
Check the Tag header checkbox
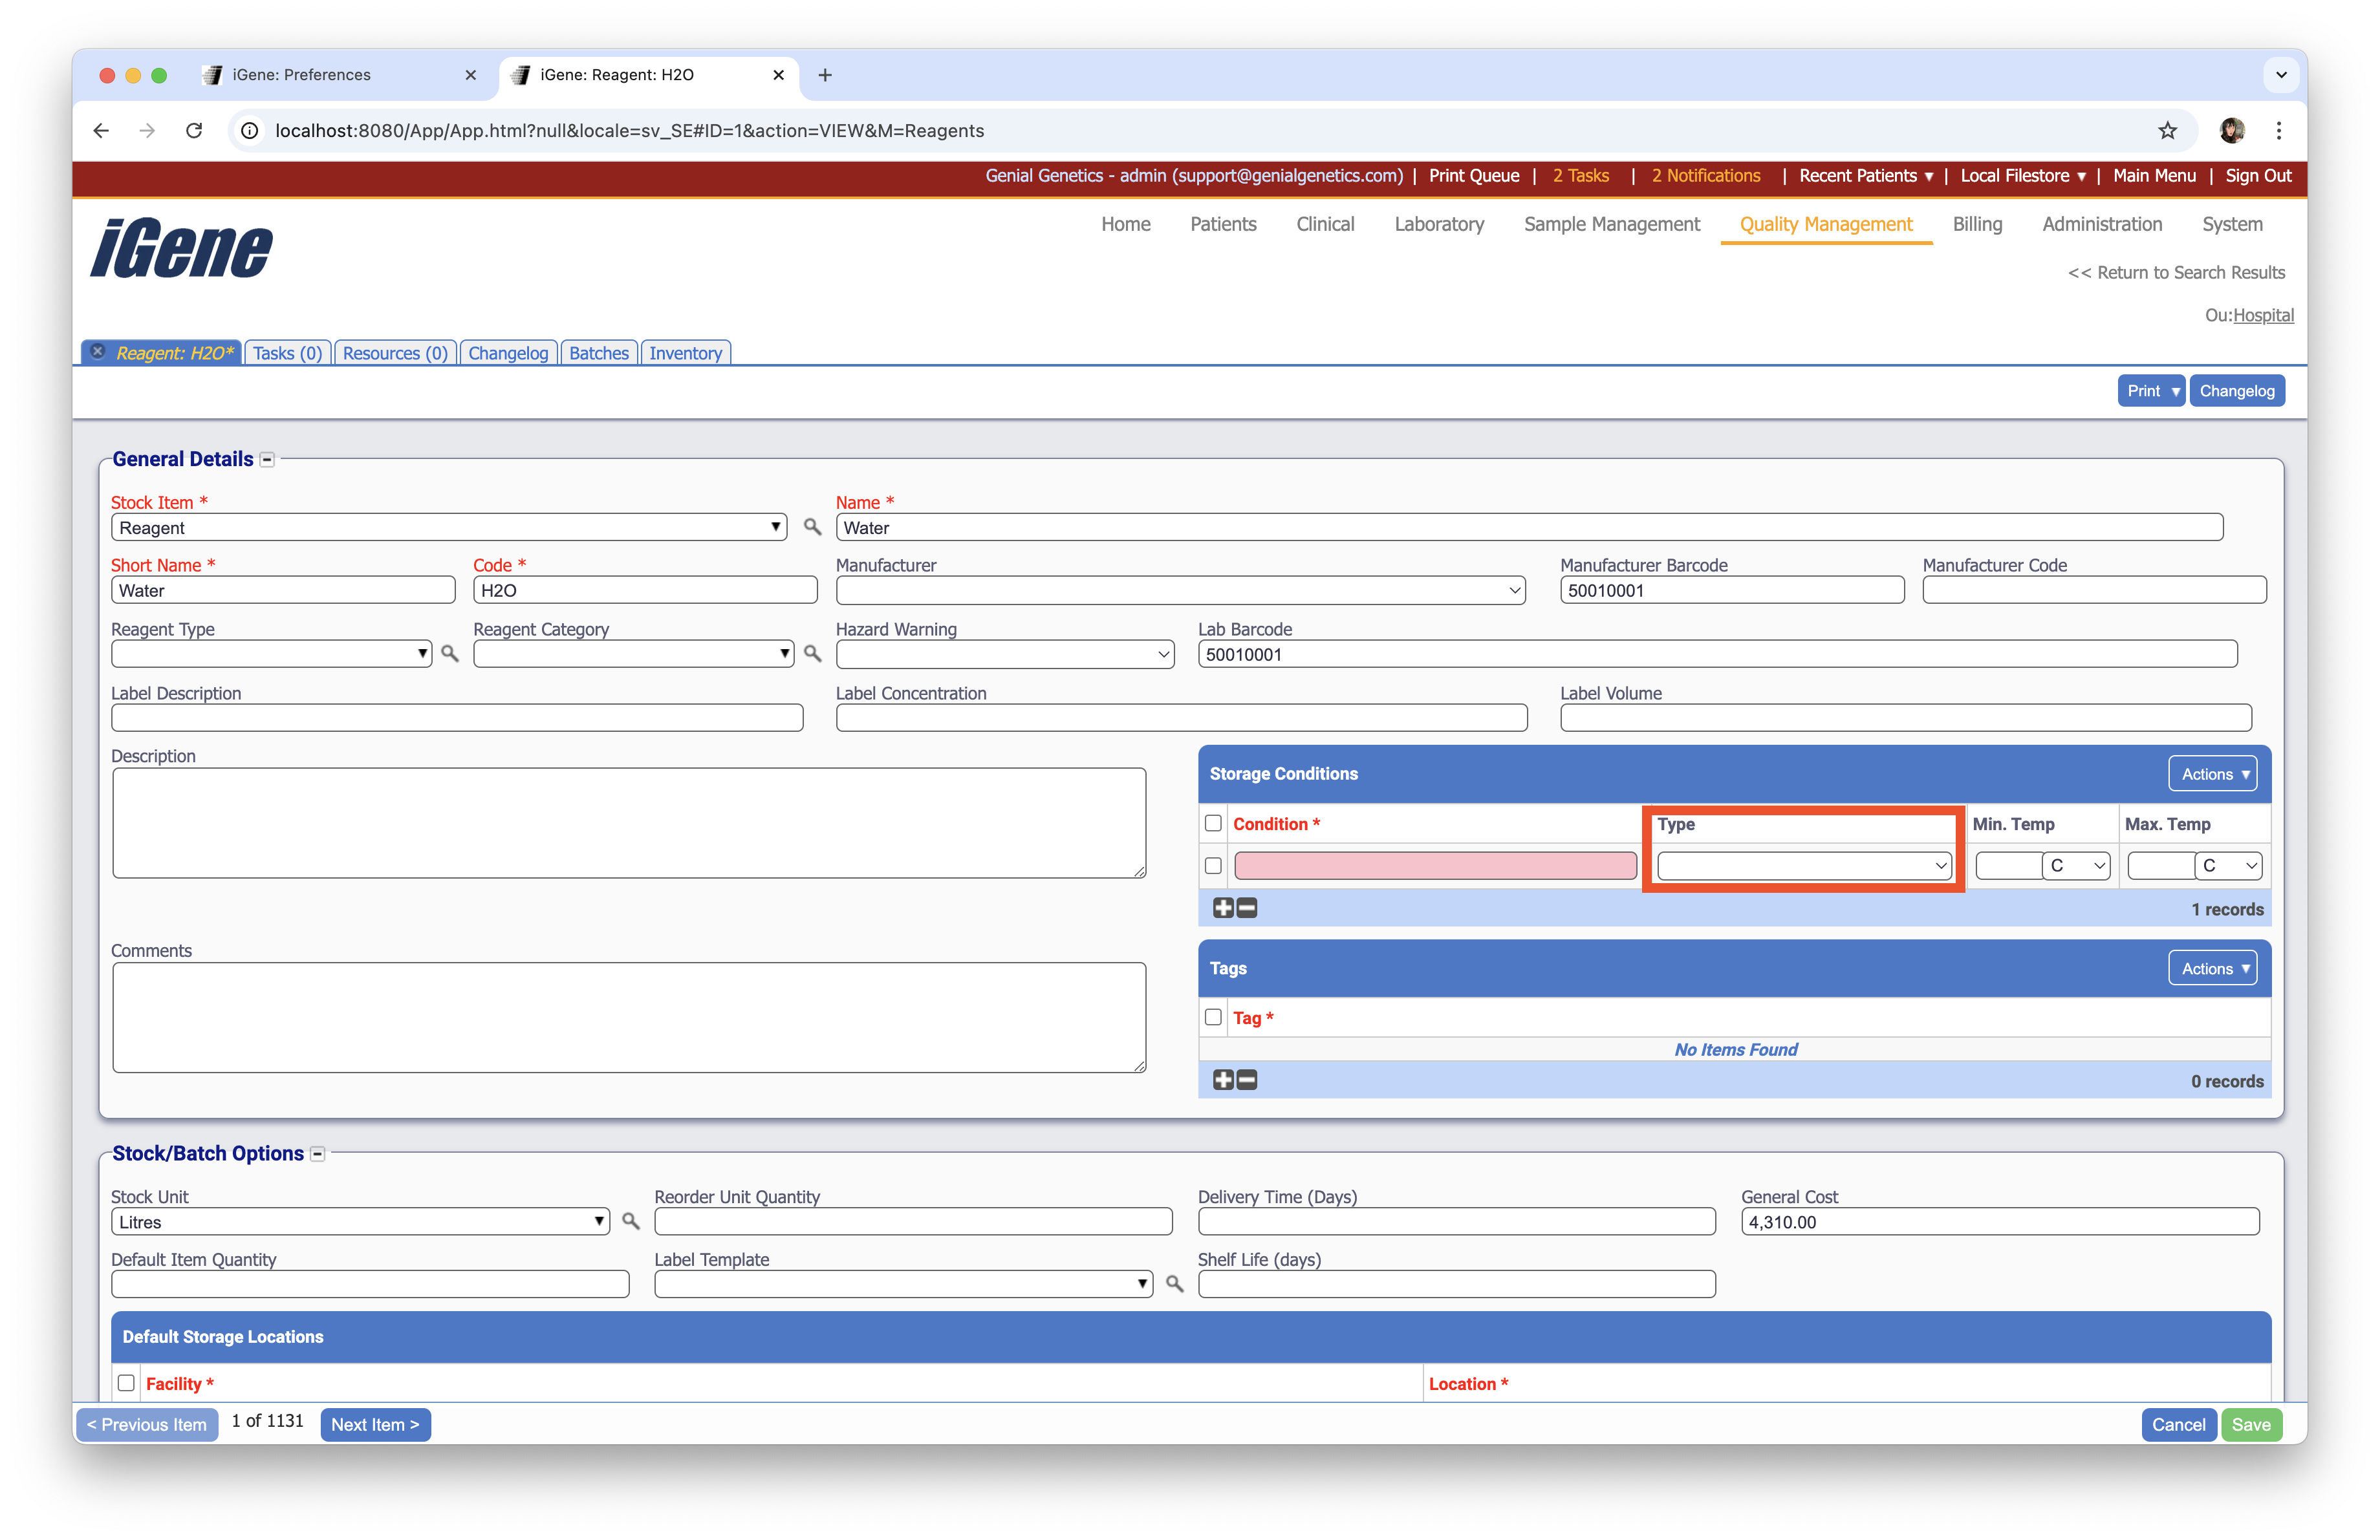tap(1213, 1018)
